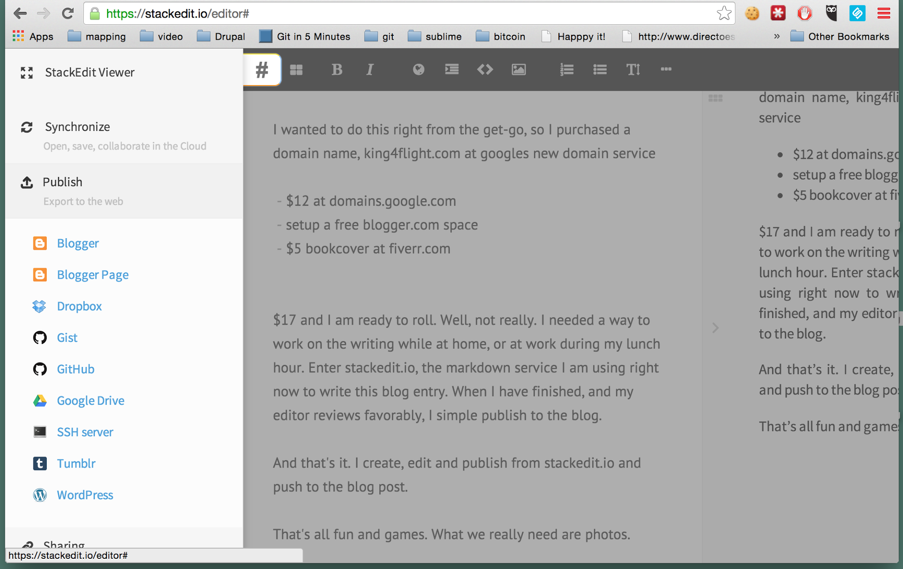Click the Italic formatting icon
Image resolution: width=903 pixels, height=569 pixels.
[x=370, y=69]
